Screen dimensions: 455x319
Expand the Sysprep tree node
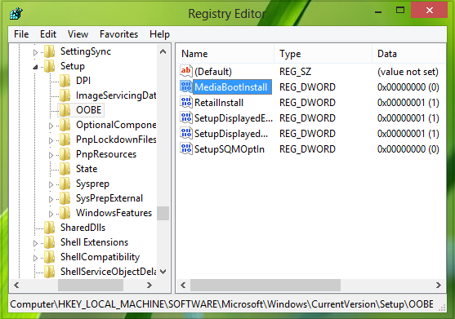51,184
